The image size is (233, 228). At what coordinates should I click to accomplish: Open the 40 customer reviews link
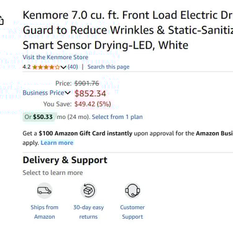(x=73, y=67)
